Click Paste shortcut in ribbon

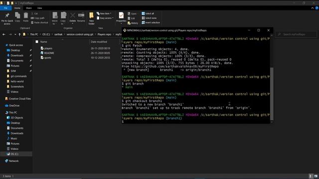pyautogui.click(x=39, y=22)
